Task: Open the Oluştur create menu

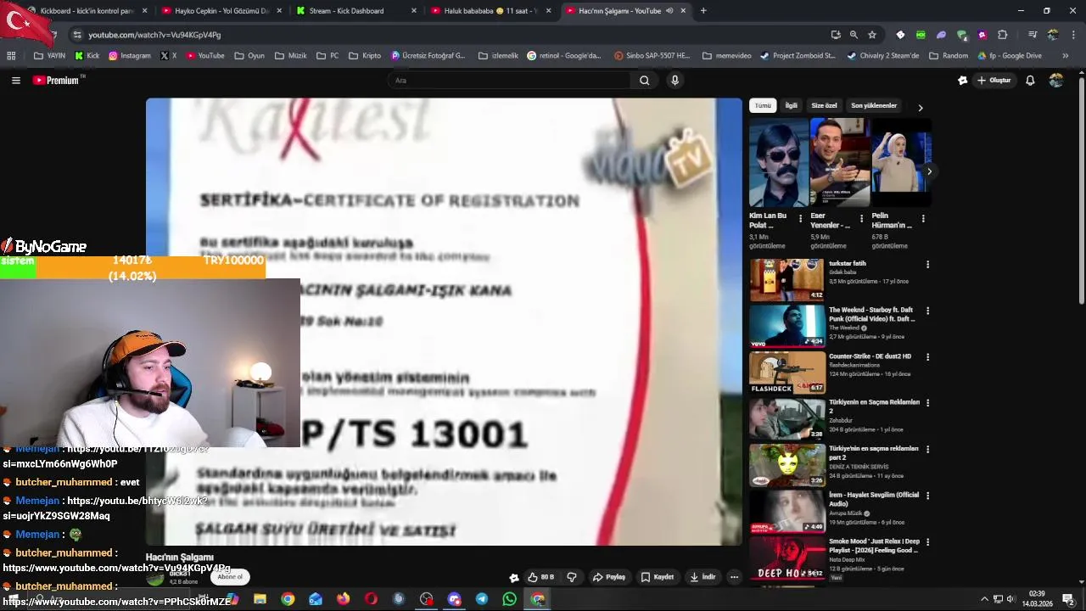Action: pyautogui.click(x=994, y=81)
